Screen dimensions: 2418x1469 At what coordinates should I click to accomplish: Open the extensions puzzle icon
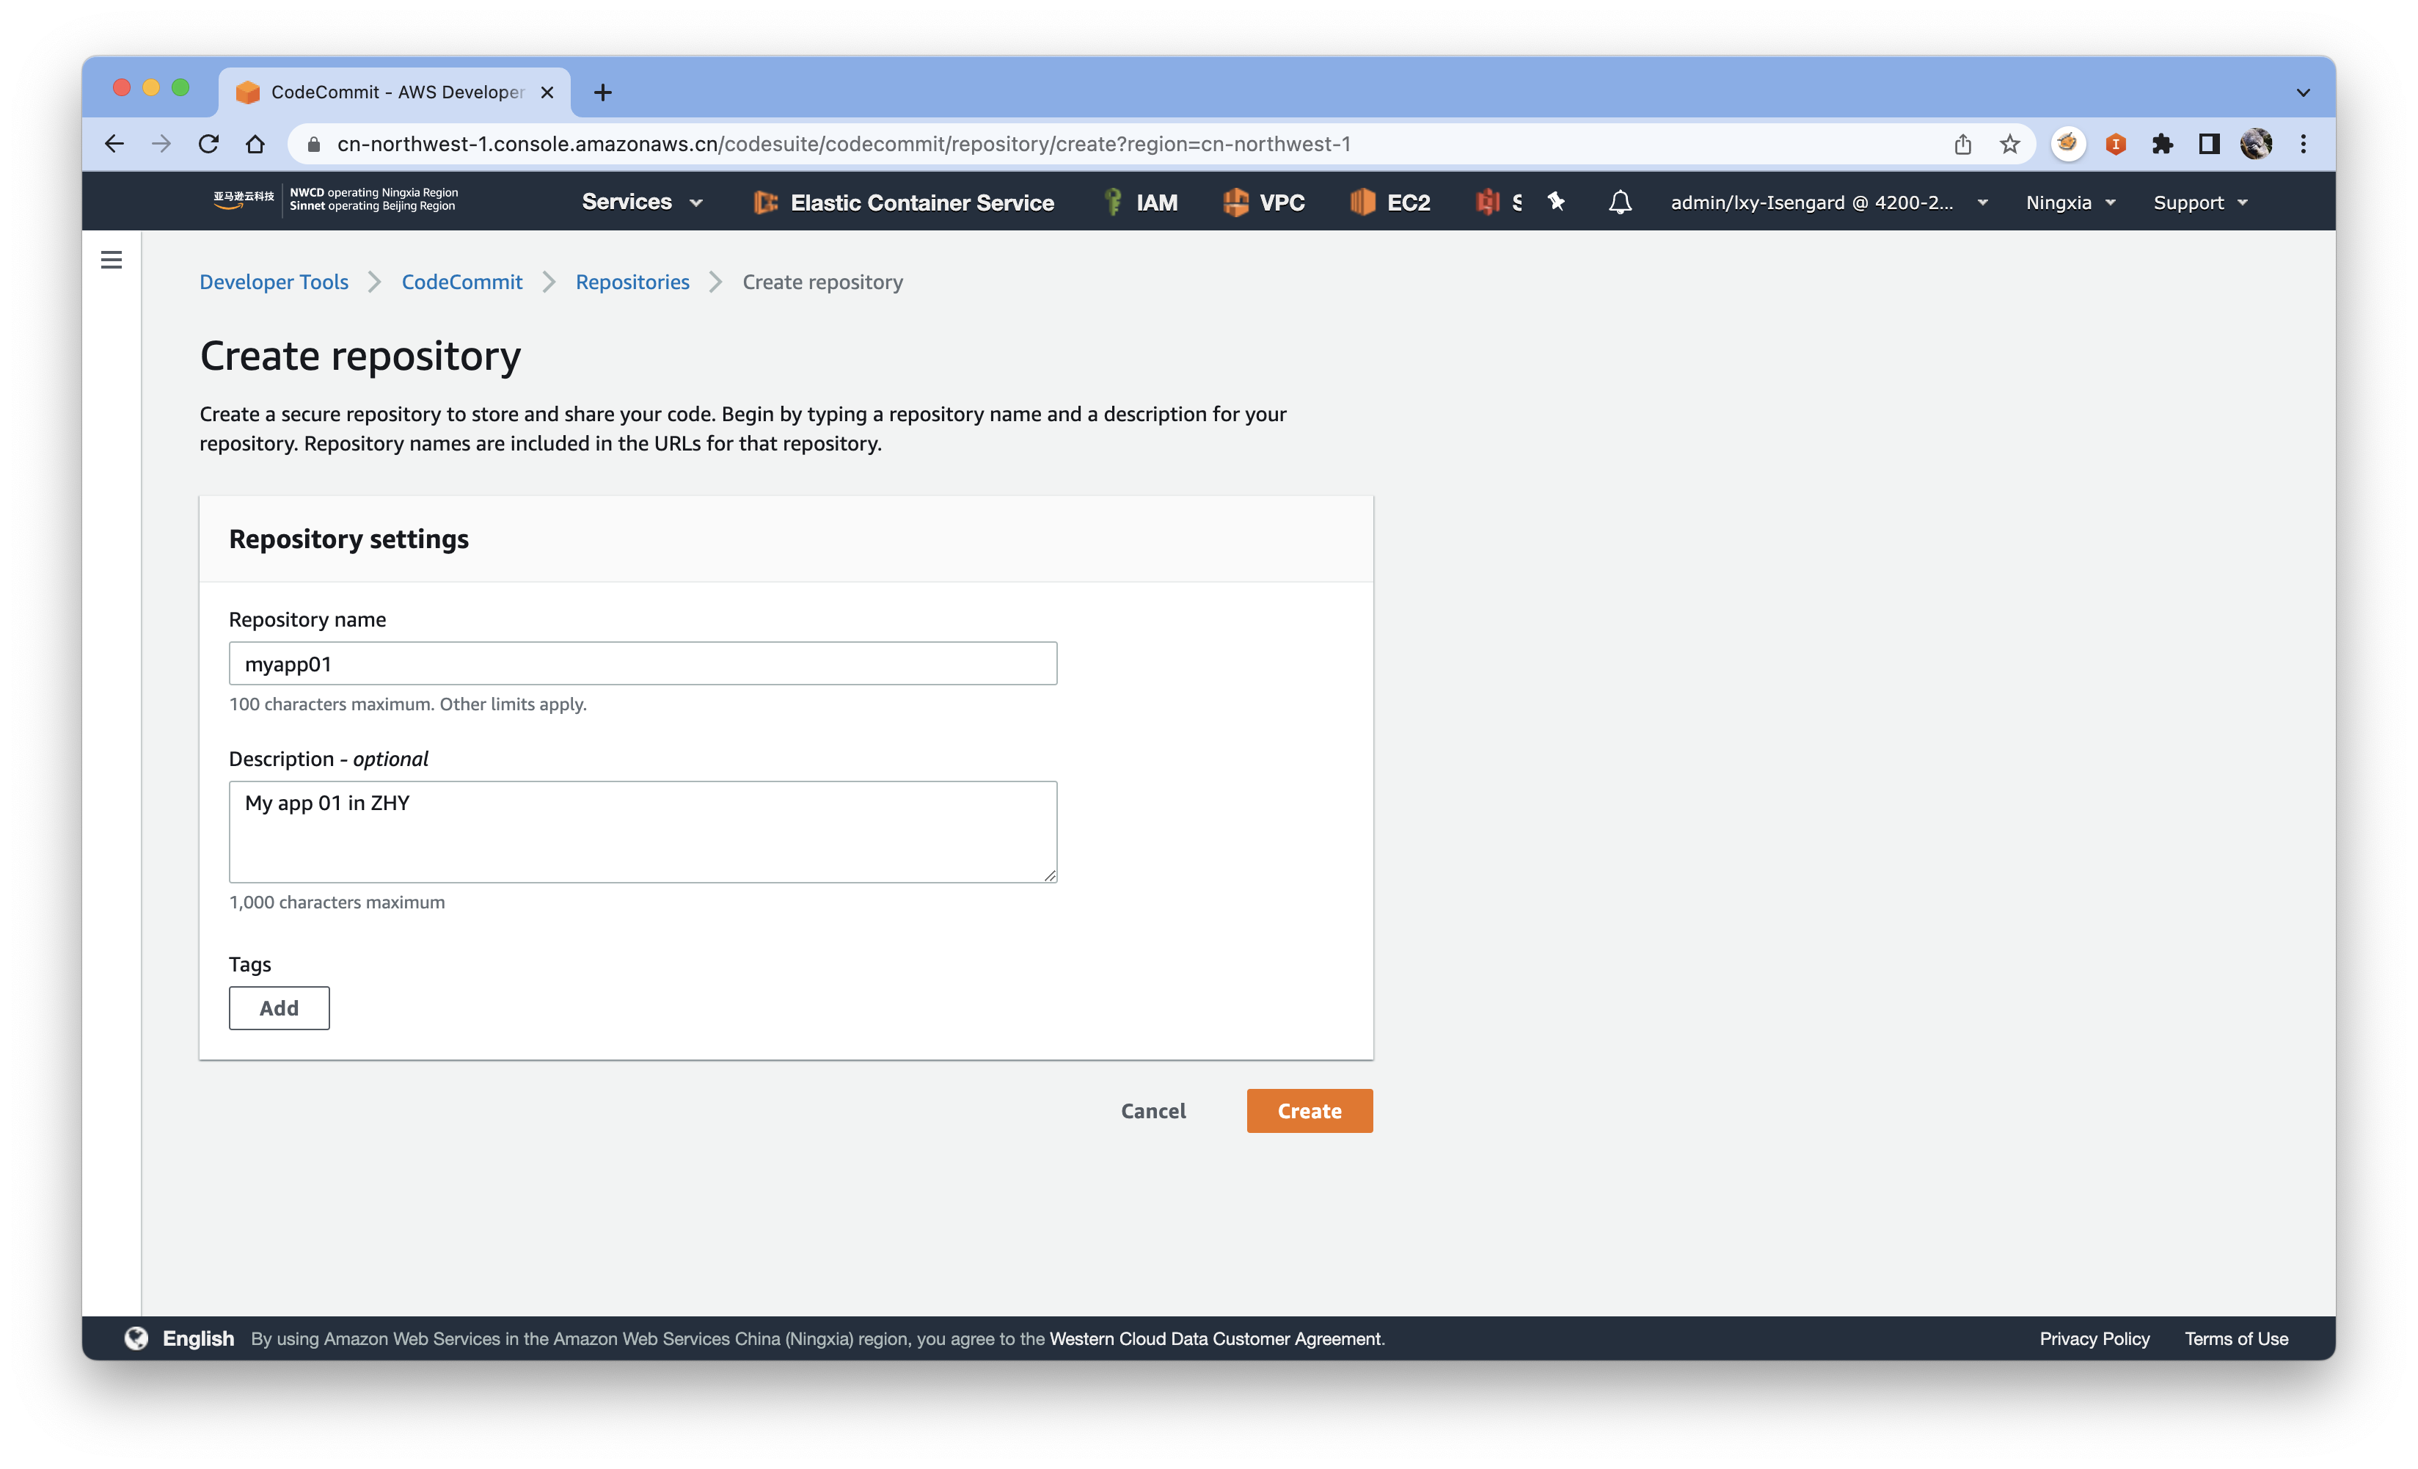[x=2162, y=145]
